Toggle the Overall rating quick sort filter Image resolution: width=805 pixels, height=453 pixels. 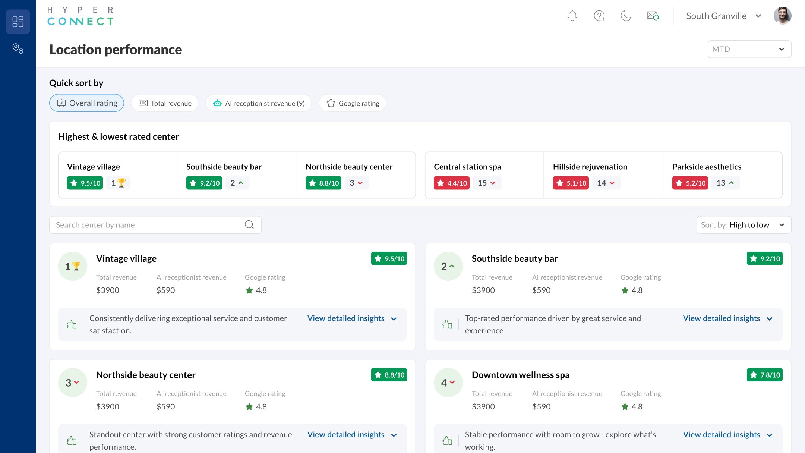click(86, 103)
